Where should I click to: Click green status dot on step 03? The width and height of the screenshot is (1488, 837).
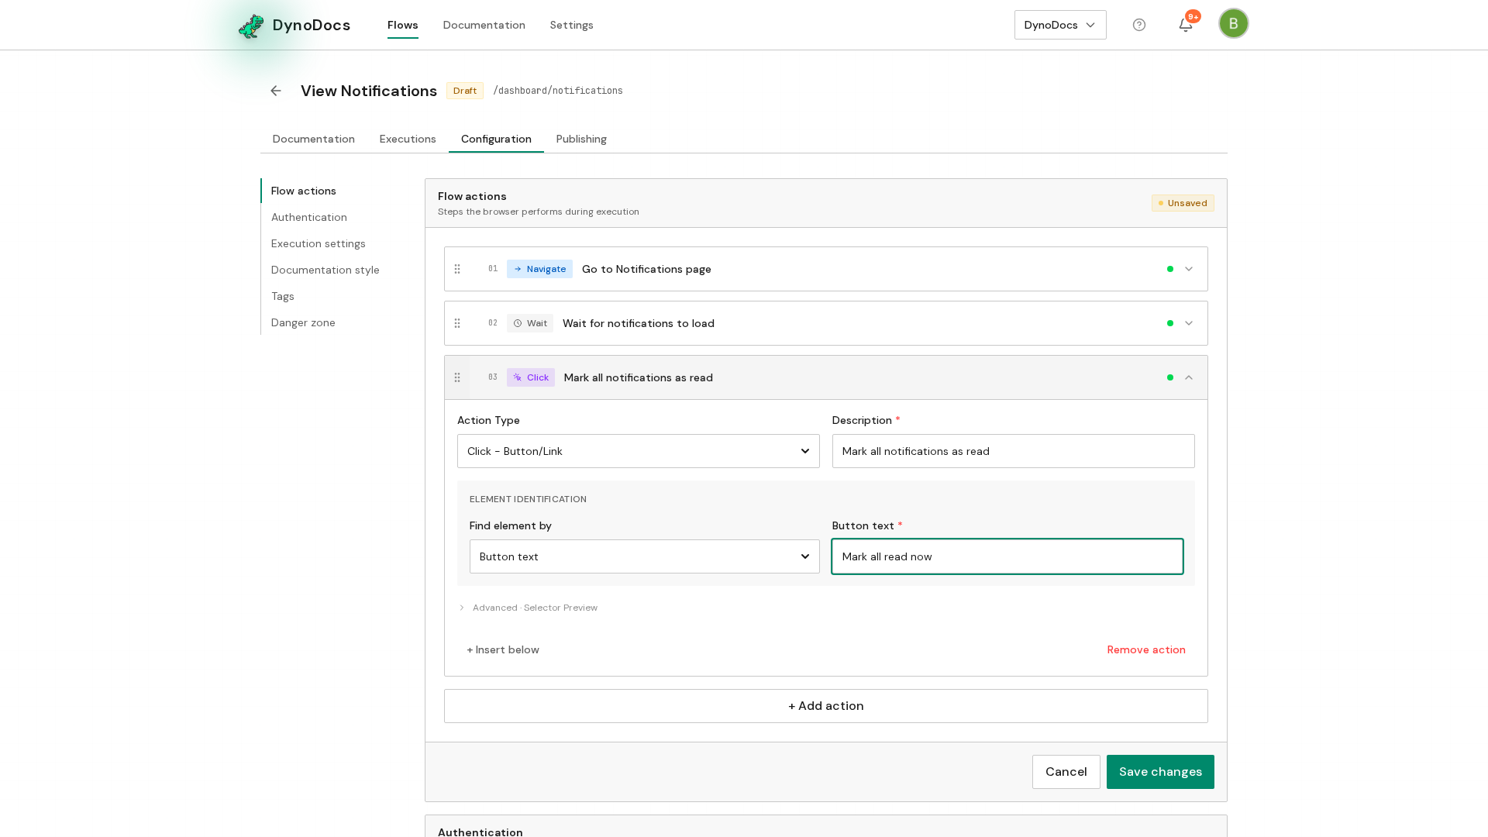coord(1170,377)
